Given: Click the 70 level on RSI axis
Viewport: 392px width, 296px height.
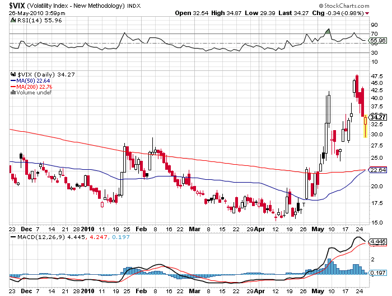Looking at the screenshot, I should coord(374,34).
